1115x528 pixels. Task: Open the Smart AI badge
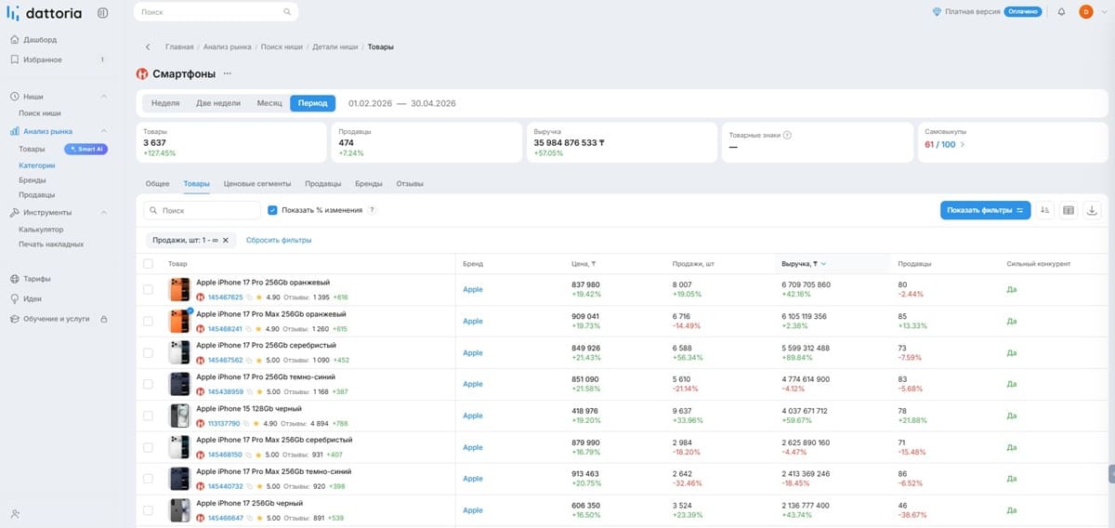pyautogui.click(x=85, y=149)
